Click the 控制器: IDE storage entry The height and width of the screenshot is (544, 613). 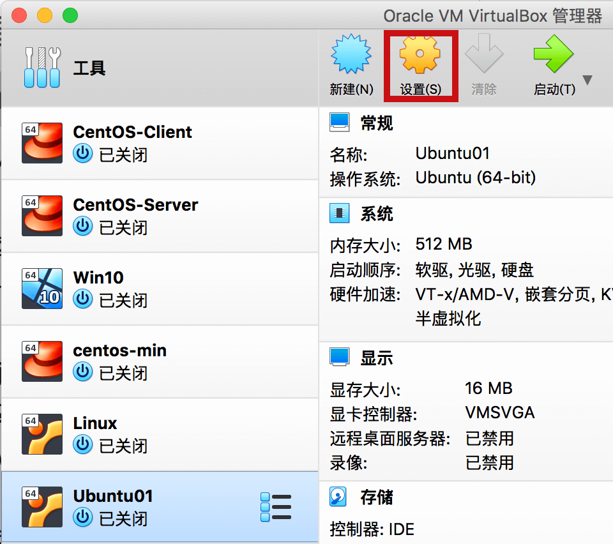point(372,529)
